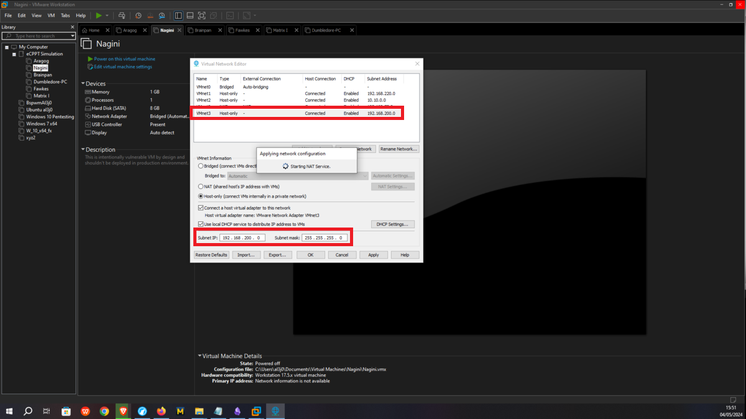This screenshot has width=746, height=419.
Task: Click the stretch guest toolbar icon
Action: [x=247, y=15]
